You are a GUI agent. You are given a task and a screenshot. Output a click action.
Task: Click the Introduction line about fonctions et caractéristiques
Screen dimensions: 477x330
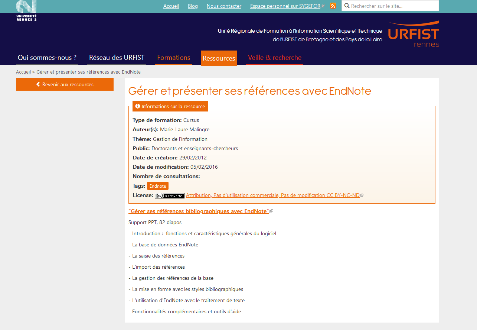tap(202, 234)
